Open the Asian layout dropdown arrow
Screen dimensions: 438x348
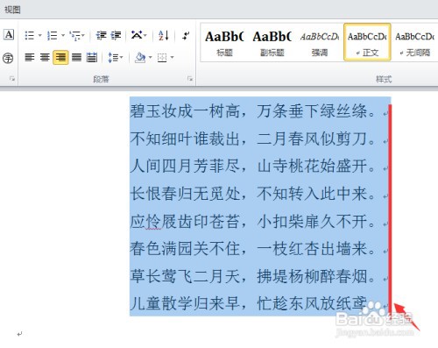145,35
